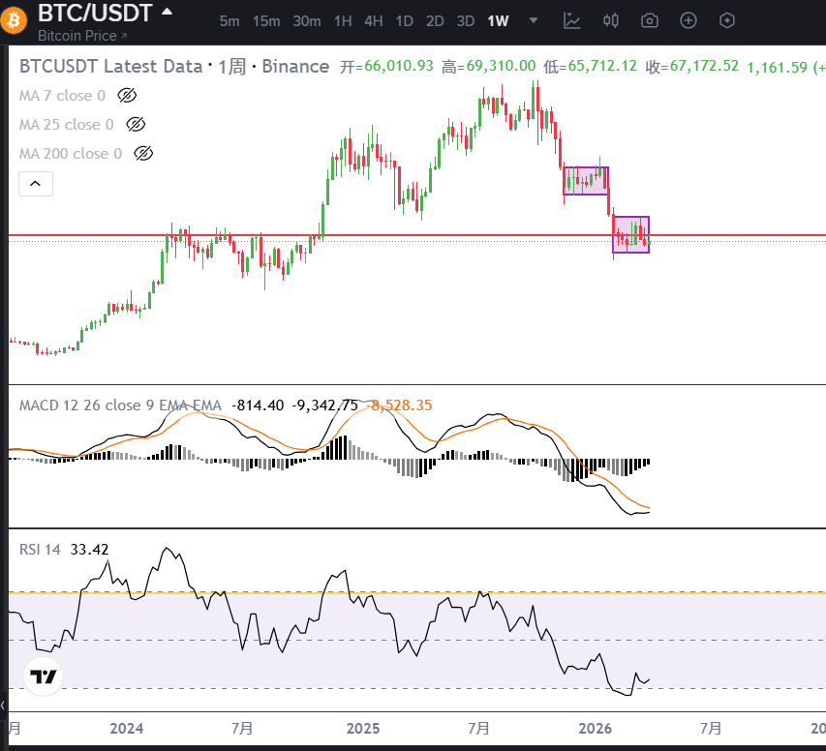Click the 2025 label on time axis

(363, 729)
